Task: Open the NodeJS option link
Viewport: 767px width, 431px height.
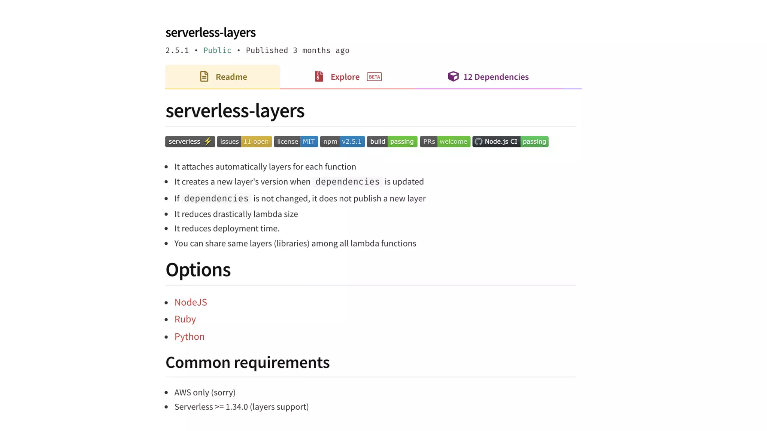Action: coord(191,302)
